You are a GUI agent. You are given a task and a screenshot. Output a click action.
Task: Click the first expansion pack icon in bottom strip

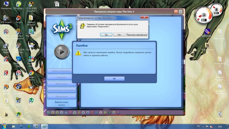tap(48, 113)
